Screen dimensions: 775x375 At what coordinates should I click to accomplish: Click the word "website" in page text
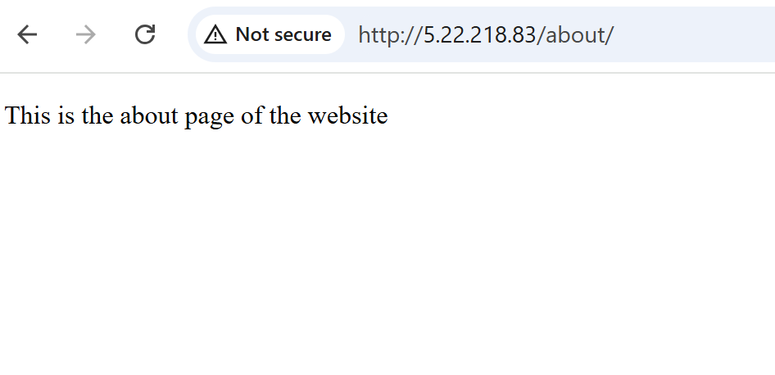click(x=348, y=115)
